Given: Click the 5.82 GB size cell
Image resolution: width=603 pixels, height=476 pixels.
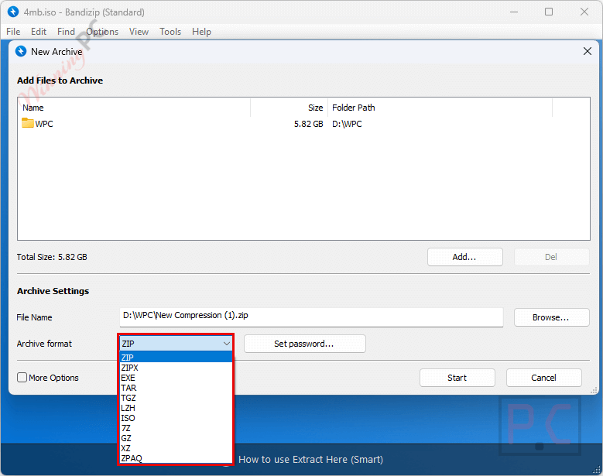Looking at the screenshot, I should click(x=308, y=124).
